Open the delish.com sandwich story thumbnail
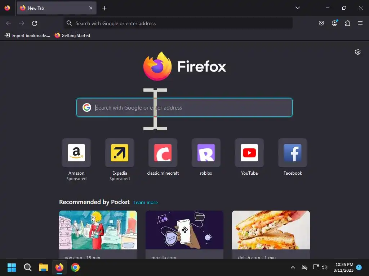This screenshot has height=276, width=369. point(271,230)
